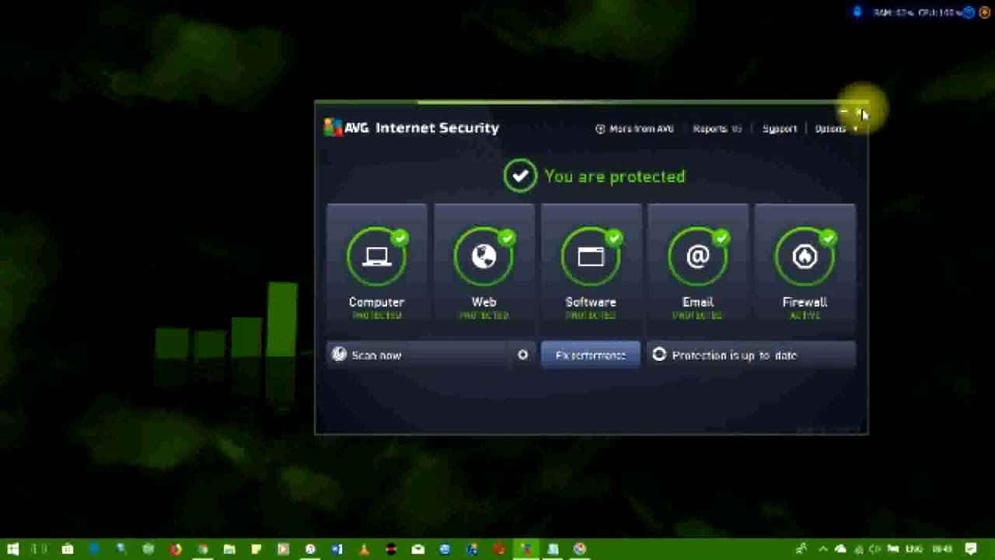The image size is (995, 560).
Task: Open the Reports menu item
Action: click(x=717, y=128)
